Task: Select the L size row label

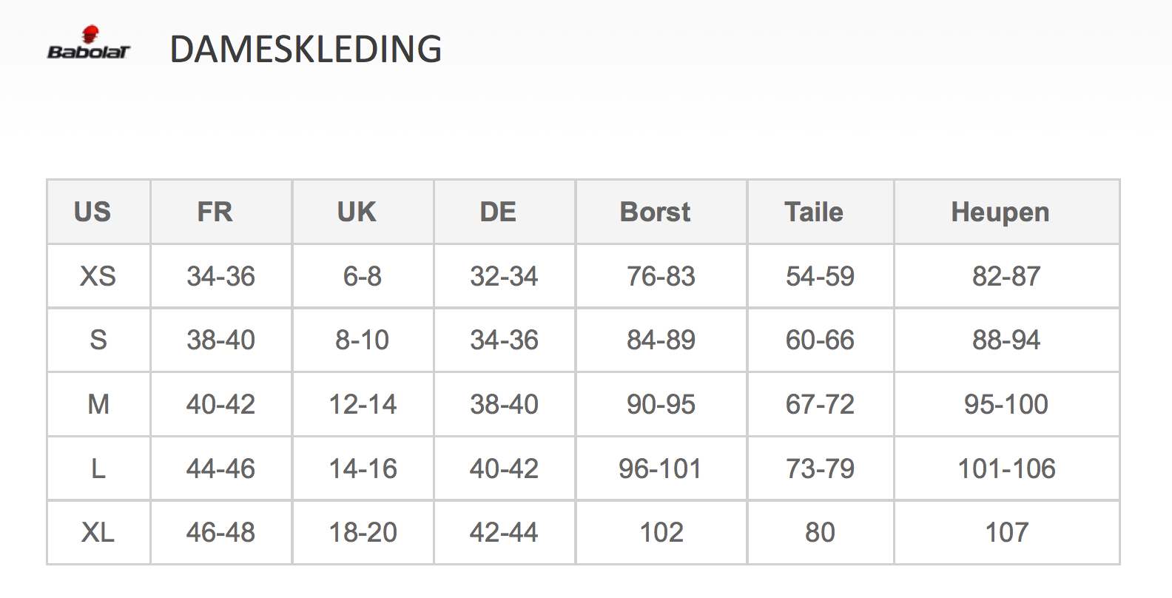Action: click(98, 468)
